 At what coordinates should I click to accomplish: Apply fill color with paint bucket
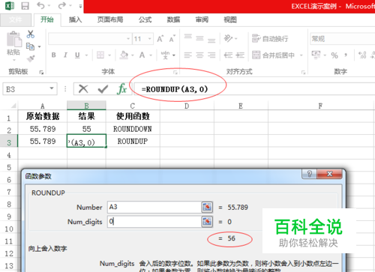[124, 55]
